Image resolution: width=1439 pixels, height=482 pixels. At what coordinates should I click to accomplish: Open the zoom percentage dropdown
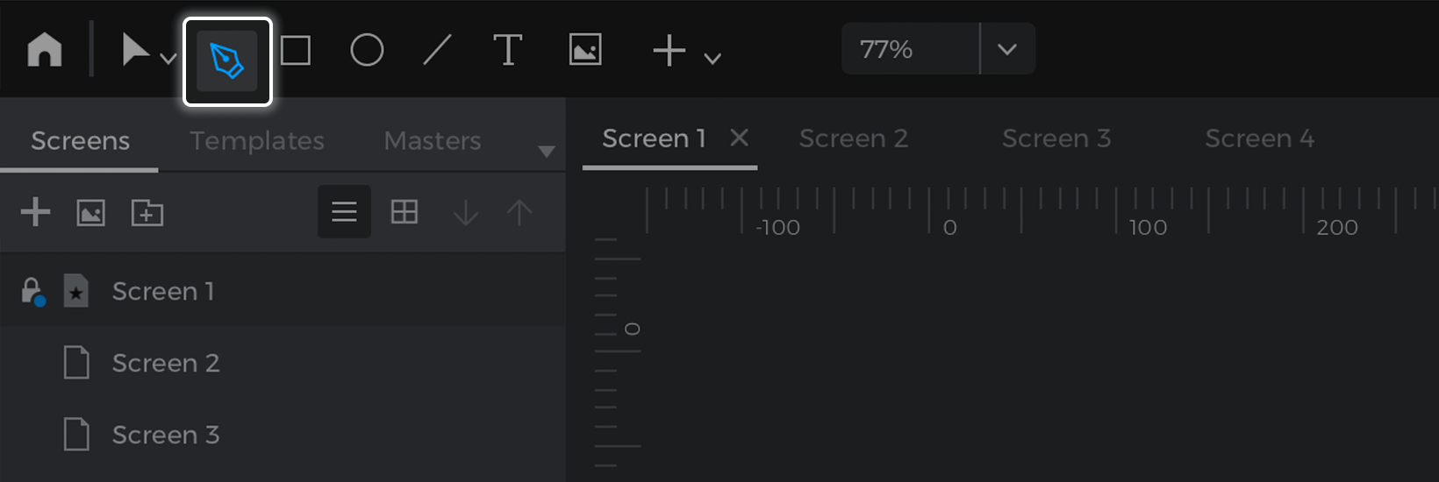[1007, 49]
